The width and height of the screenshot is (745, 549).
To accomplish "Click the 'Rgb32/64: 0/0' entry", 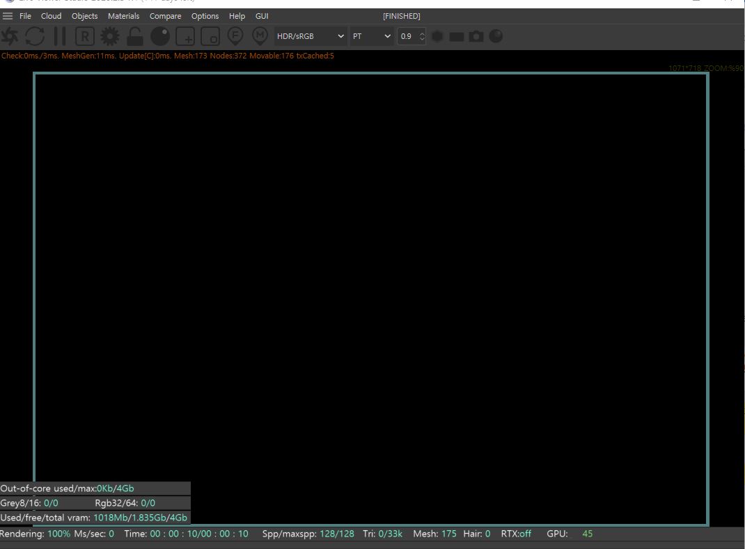I will point(125,503).
